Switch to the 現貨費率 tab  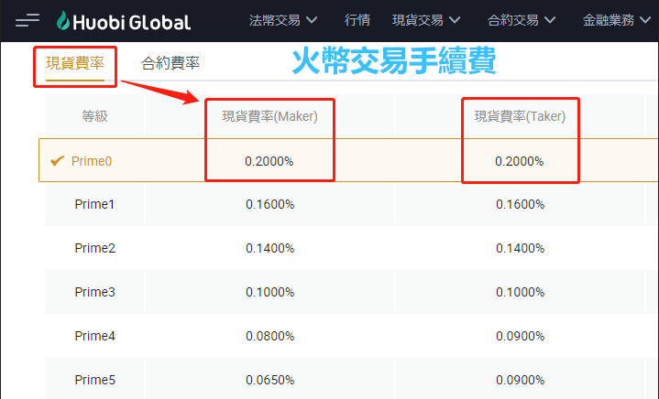(x=75, y=63)
